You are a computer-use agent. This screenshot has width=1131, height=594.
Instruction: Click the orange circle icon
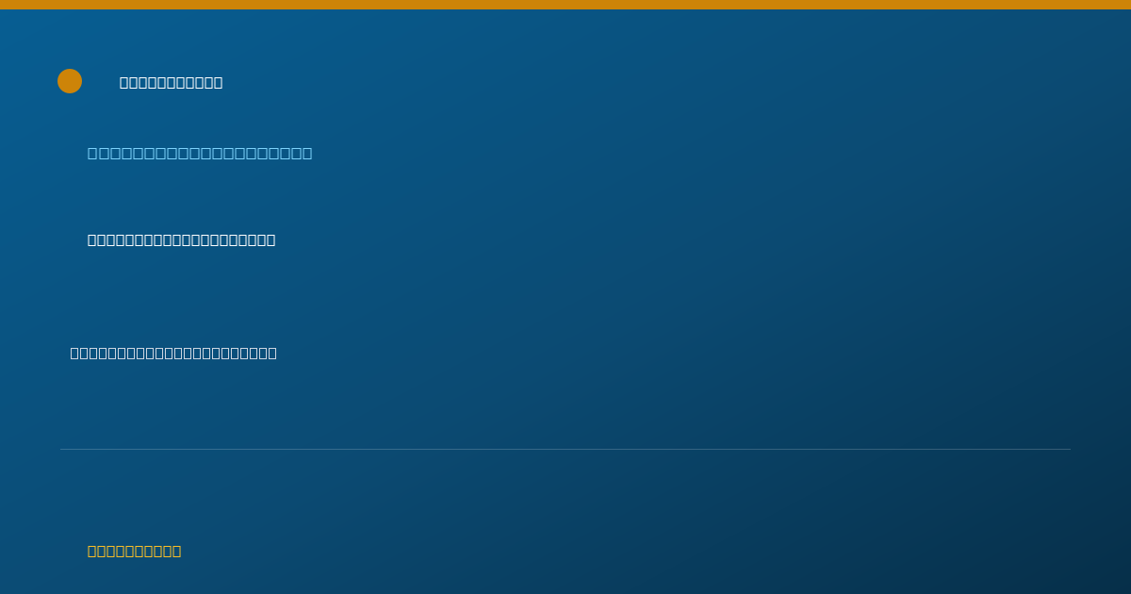(70, 81)
